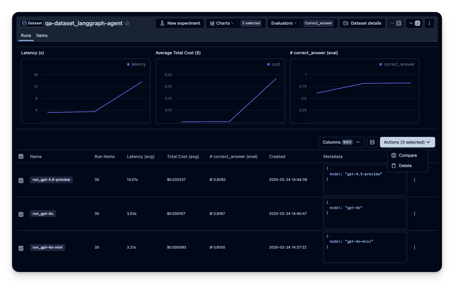454x284 pixels.
Task: Uncheck the run_gpt-4.5-preview row checkbox
Action: click(x=21, y=181)
